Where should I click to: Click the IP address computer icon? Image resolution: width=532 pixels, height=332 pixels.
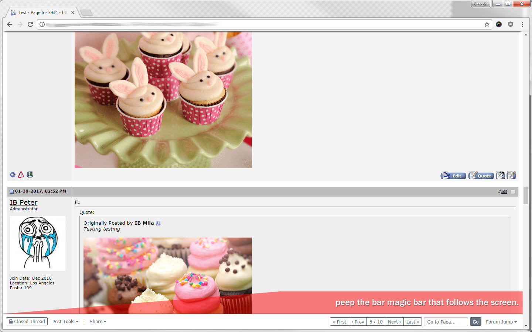[30, 175]
